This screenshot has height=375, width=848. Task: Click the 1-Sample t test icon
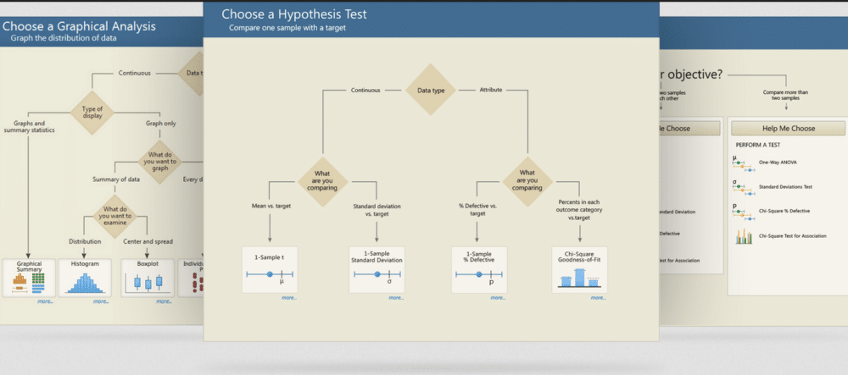click(x=270, y=274)
